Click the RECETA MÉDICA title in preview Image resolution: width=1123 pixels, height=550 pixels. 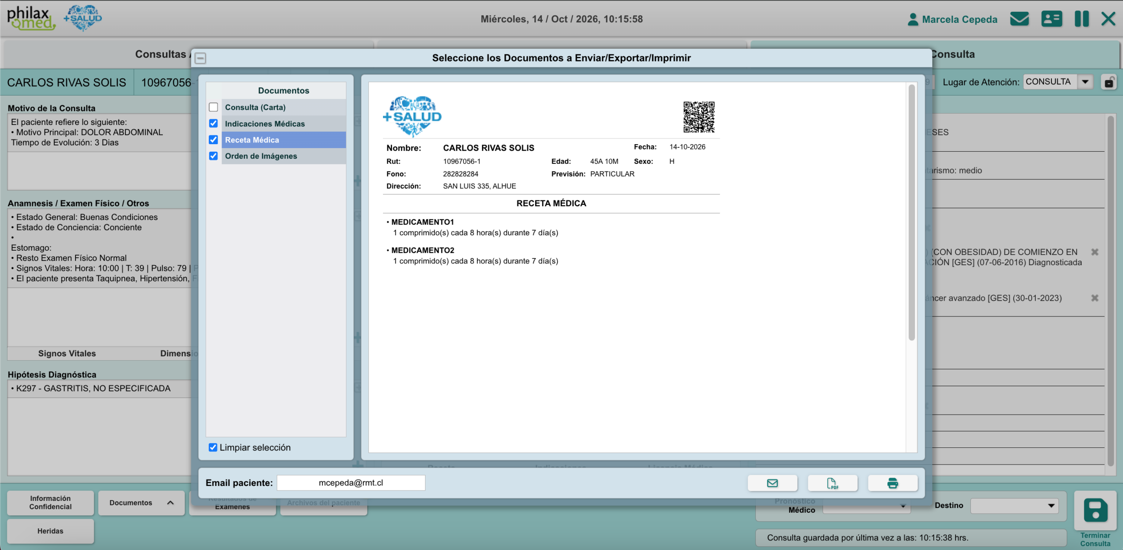pos(551,203)
